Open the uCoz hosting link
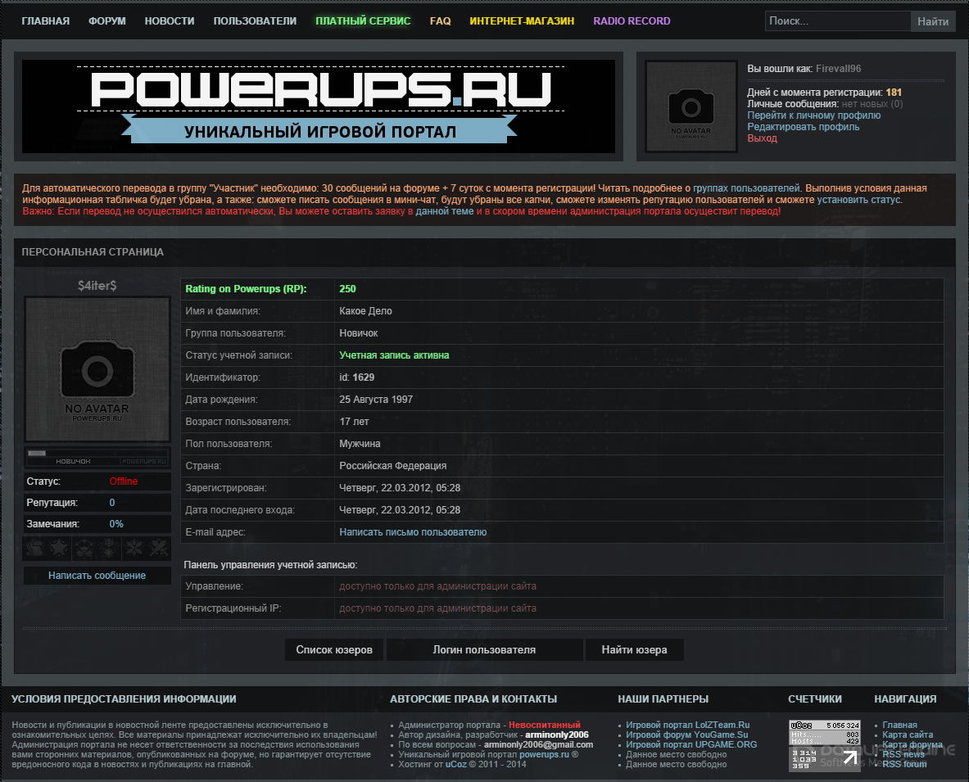 (x=456, y=765)
